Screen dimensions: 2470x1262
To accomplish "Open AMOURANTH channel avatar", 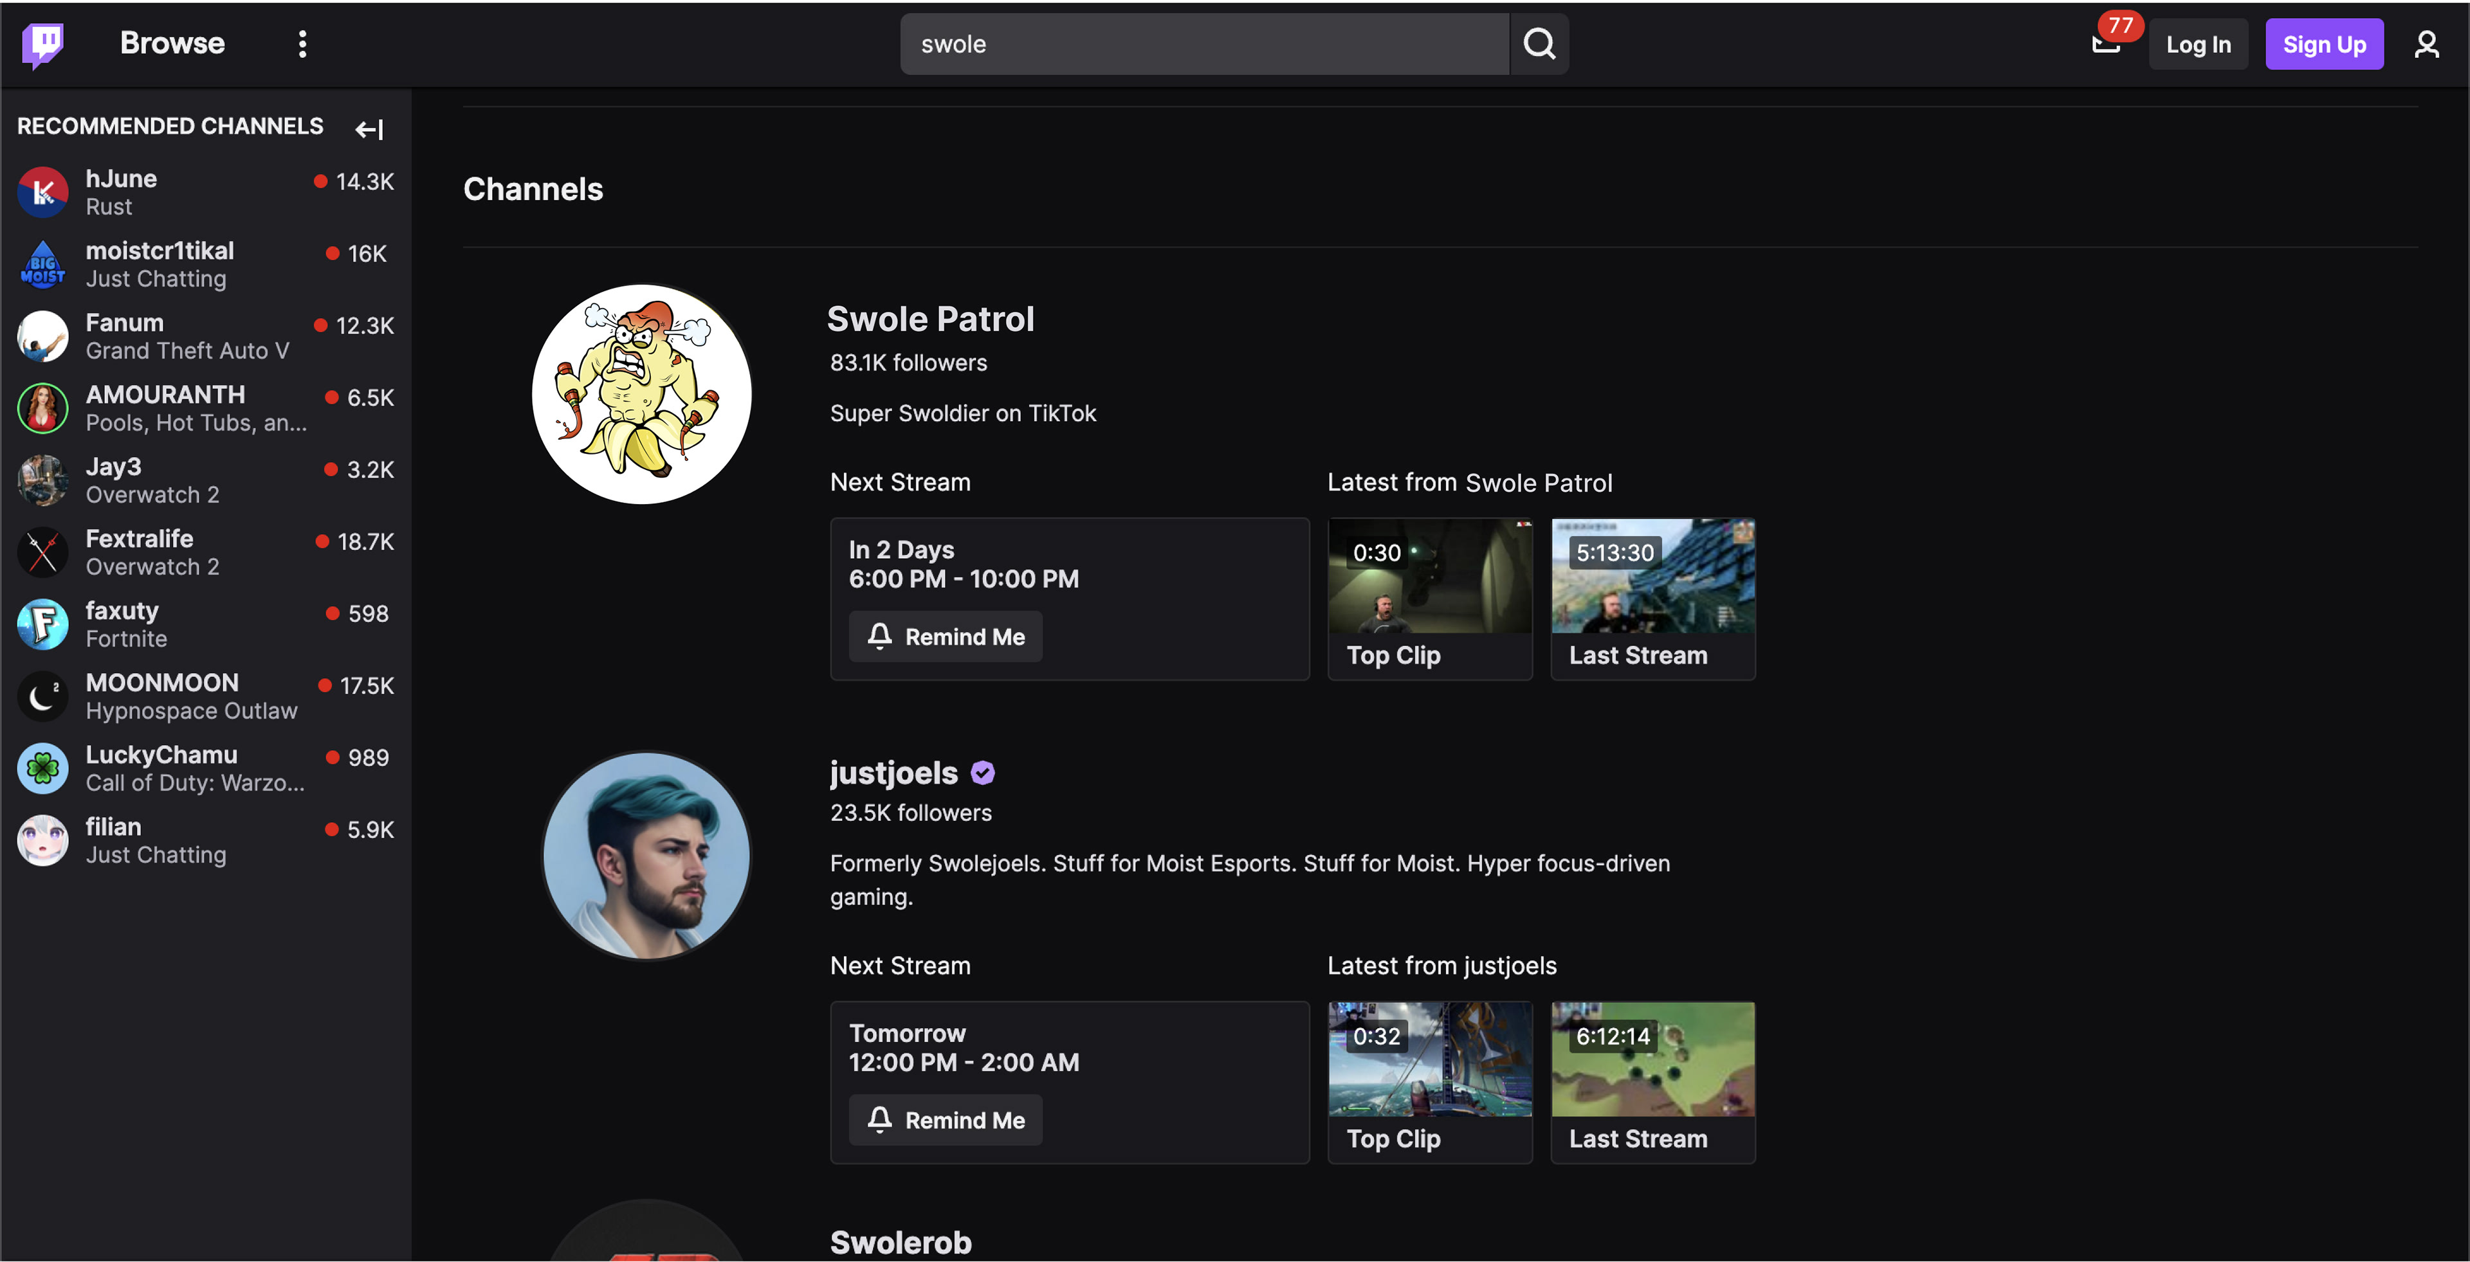I will pos(42,407).
